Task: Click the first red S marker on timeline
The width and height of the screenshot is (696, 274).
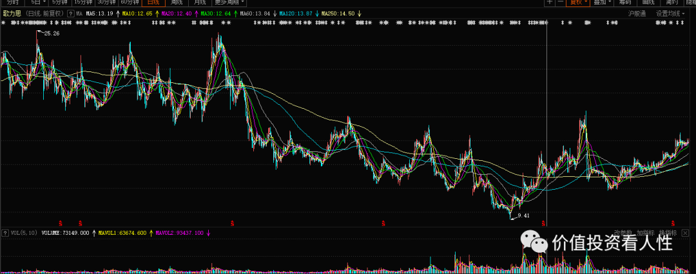Action: coord(61,222)
